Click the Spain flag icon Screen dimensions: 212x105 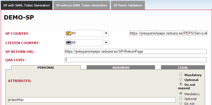68,33
